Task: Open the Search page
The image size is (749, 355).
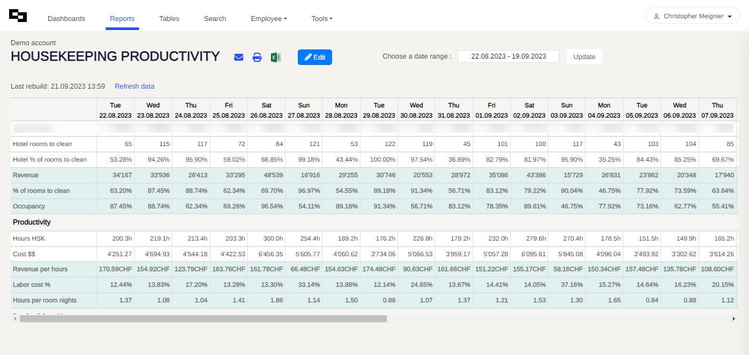Action: click(x=215, y=18)
